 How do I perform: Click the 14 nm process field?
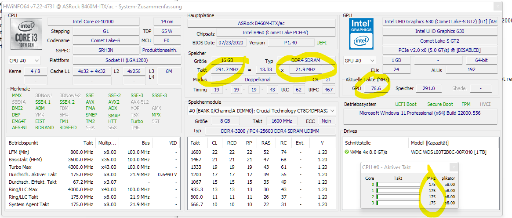coord(167,22)
